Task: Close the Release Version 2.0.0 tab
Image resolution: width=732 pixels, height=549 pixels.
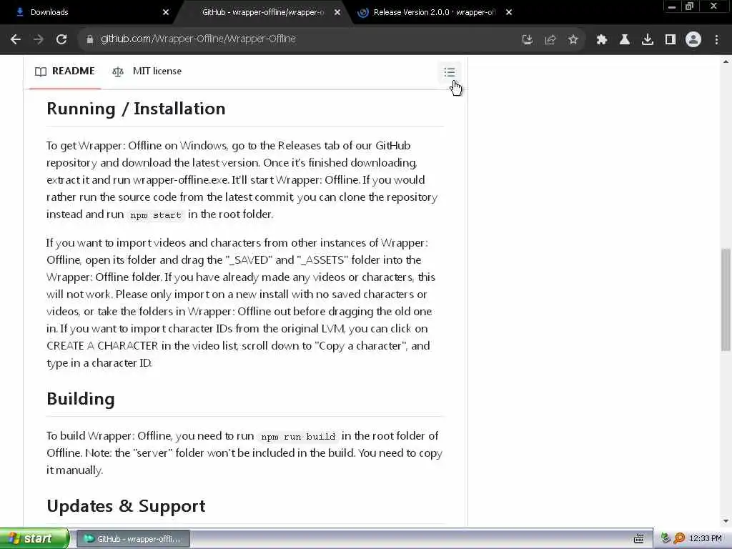Action: pyautogui.click(x=509, y=13)
